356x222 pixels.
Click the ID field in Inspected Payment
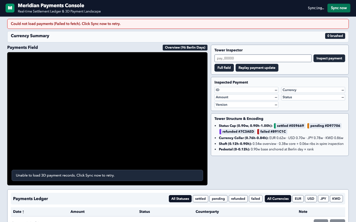(x=247, y=90)
